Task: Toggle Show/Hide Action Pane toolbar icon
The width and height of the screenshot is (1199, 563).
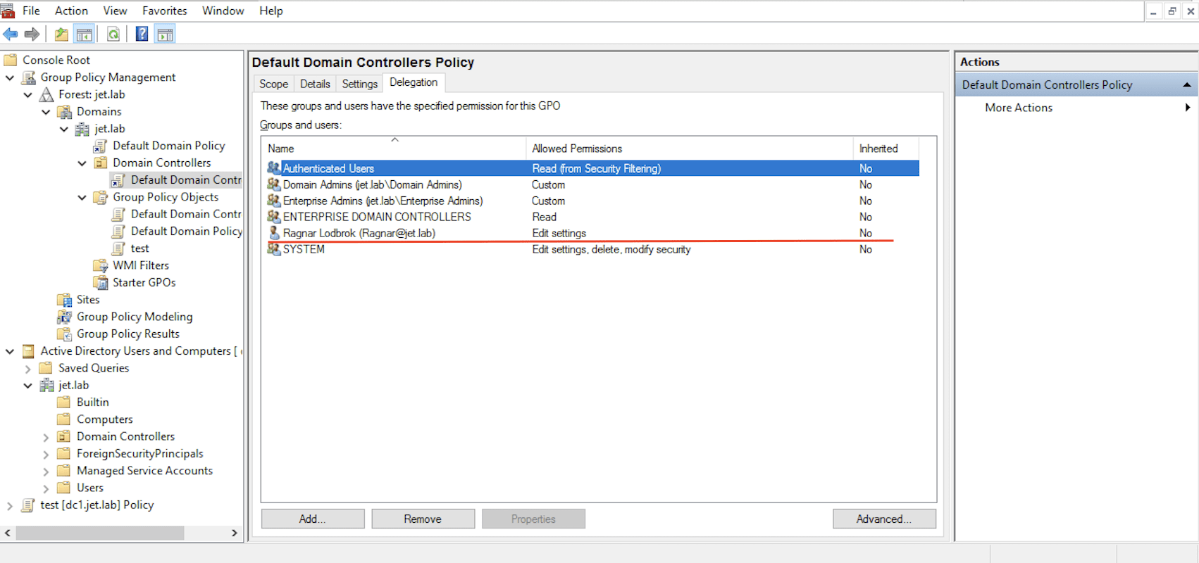Action: [166, 34]
